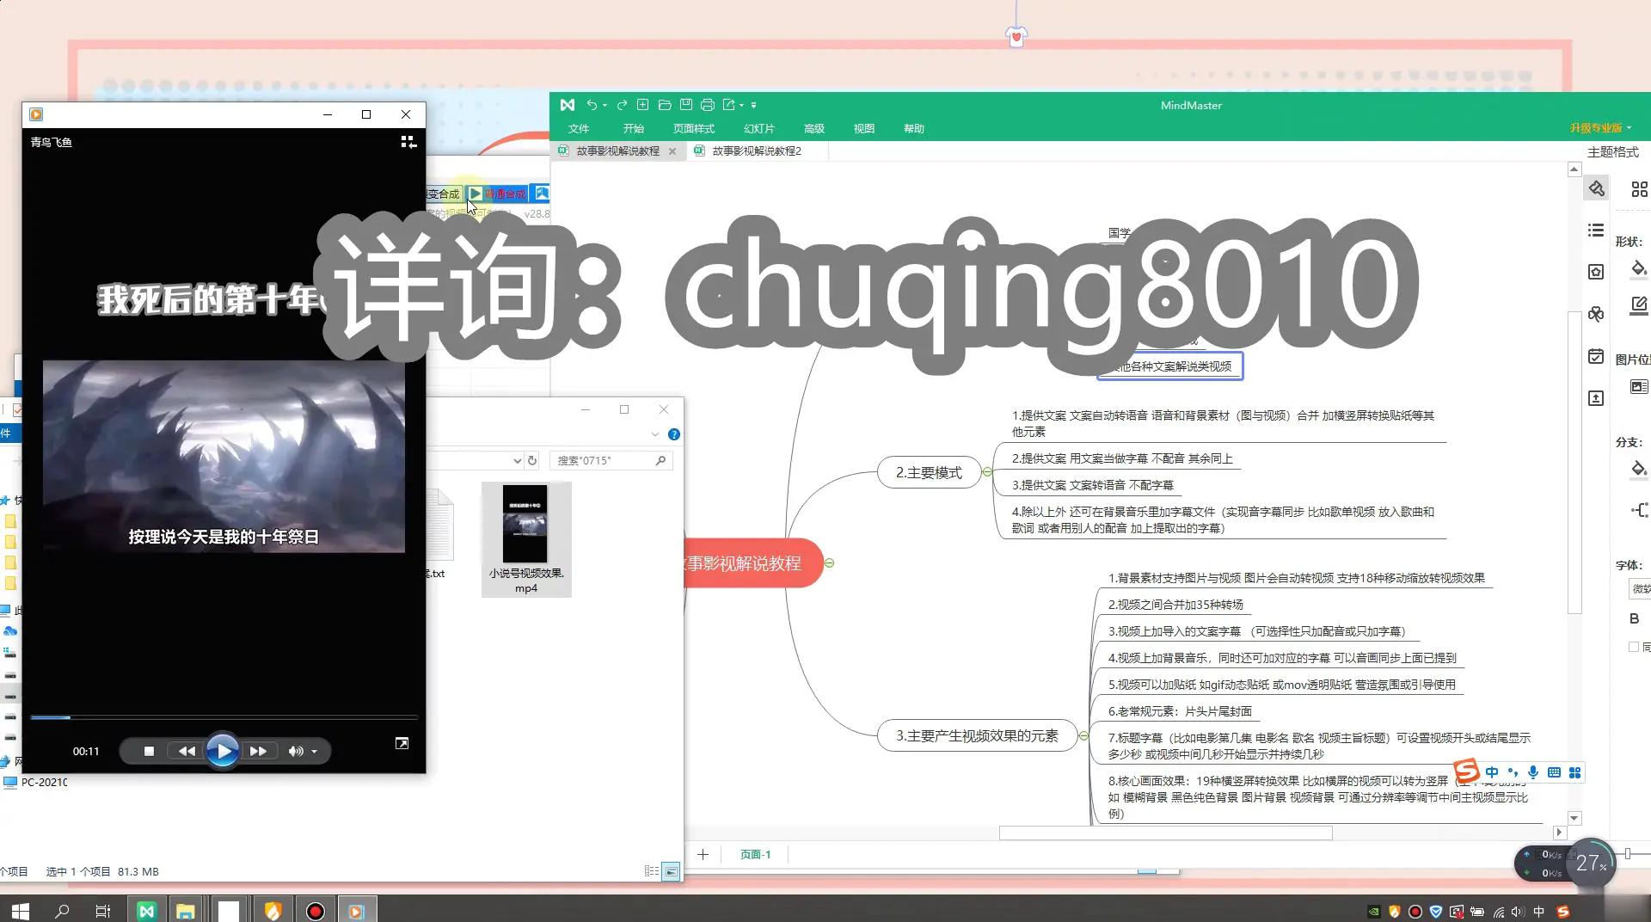Screen dimensions: 1651x922
Task: Open the 开始 ribbon tab
Action: coord(634,129)
